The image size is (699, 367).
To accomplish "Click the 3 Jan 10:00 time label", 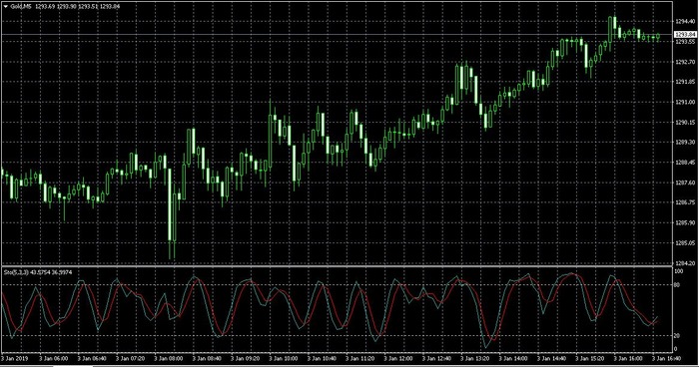I will [x=284, y=358].
